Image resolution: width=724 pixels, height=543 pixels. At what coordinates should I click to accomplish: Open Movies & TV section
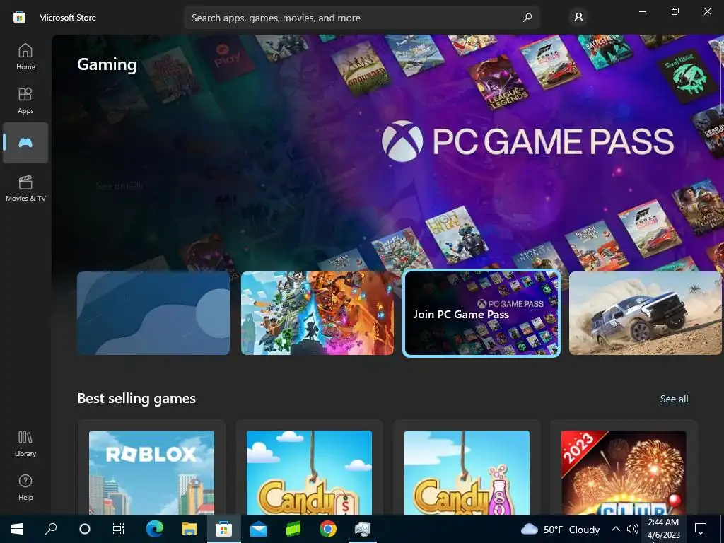coord(25,188)
